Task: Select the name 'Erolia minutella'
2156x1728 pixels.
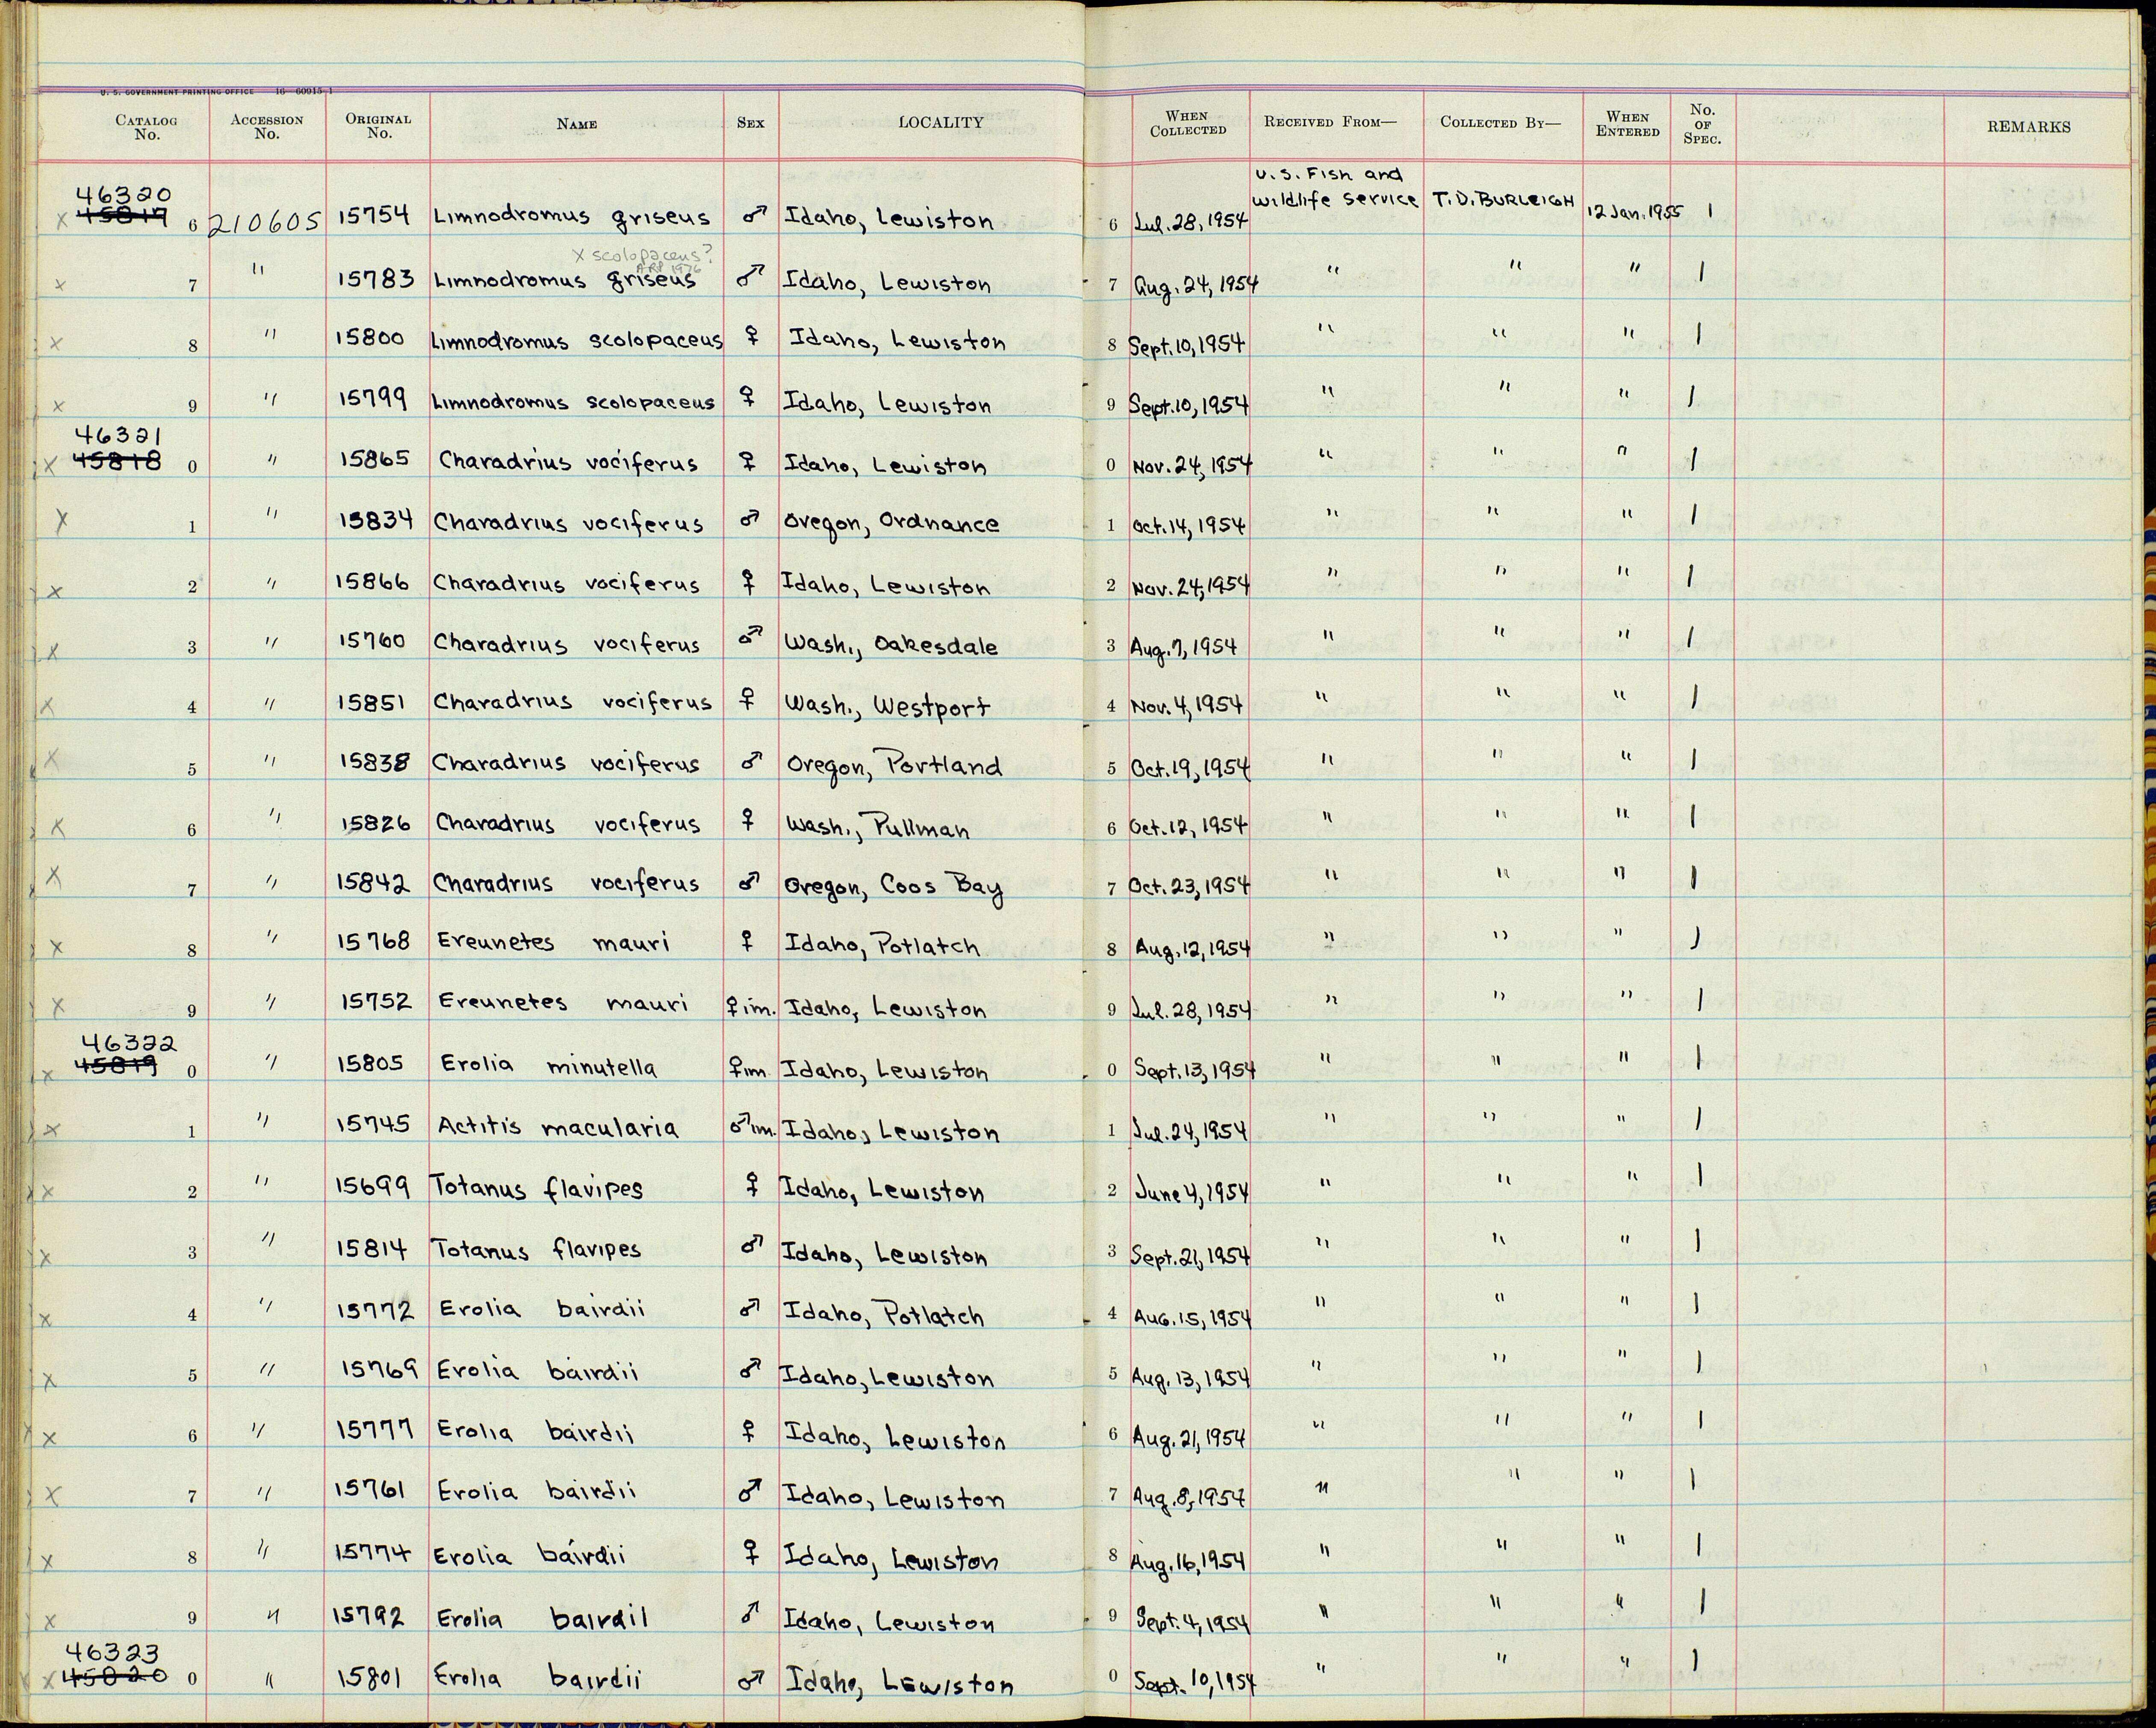Action: [549, 1066]
